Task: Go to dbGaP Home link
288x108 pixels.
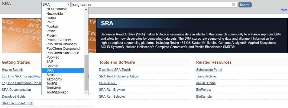Action: (x=206, y=83)
